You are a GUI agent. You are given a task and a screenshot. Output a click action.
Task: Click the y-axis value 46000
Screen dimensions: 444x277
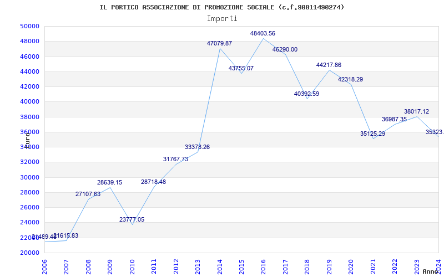(x=29, y=57)
